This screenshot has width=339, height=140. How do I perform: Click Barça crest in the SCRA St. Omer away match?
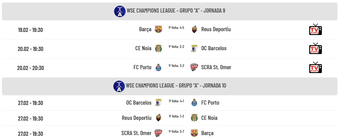tap(194, 133)
